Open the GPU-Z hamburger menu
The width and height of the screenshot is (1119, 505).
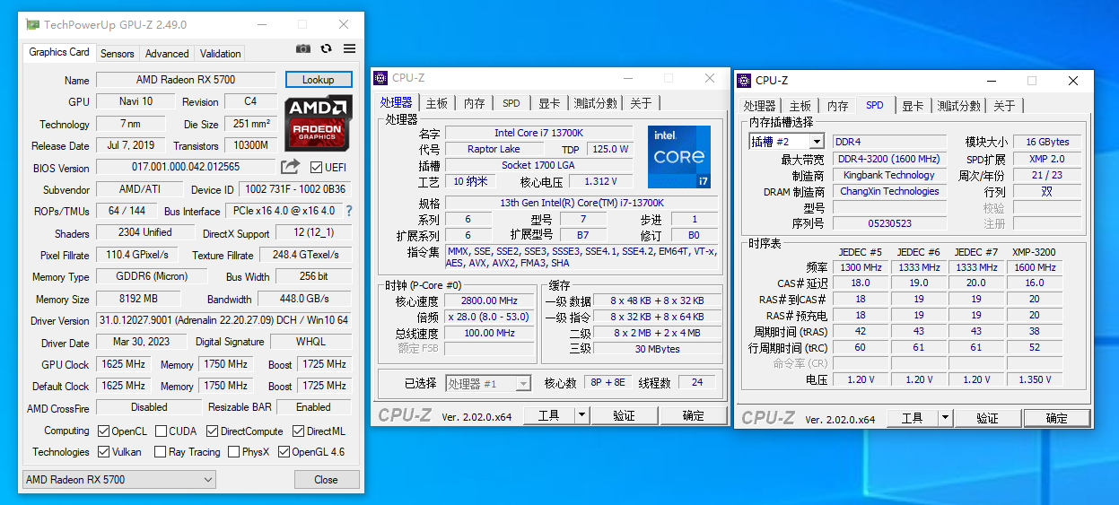click(349, 48)
